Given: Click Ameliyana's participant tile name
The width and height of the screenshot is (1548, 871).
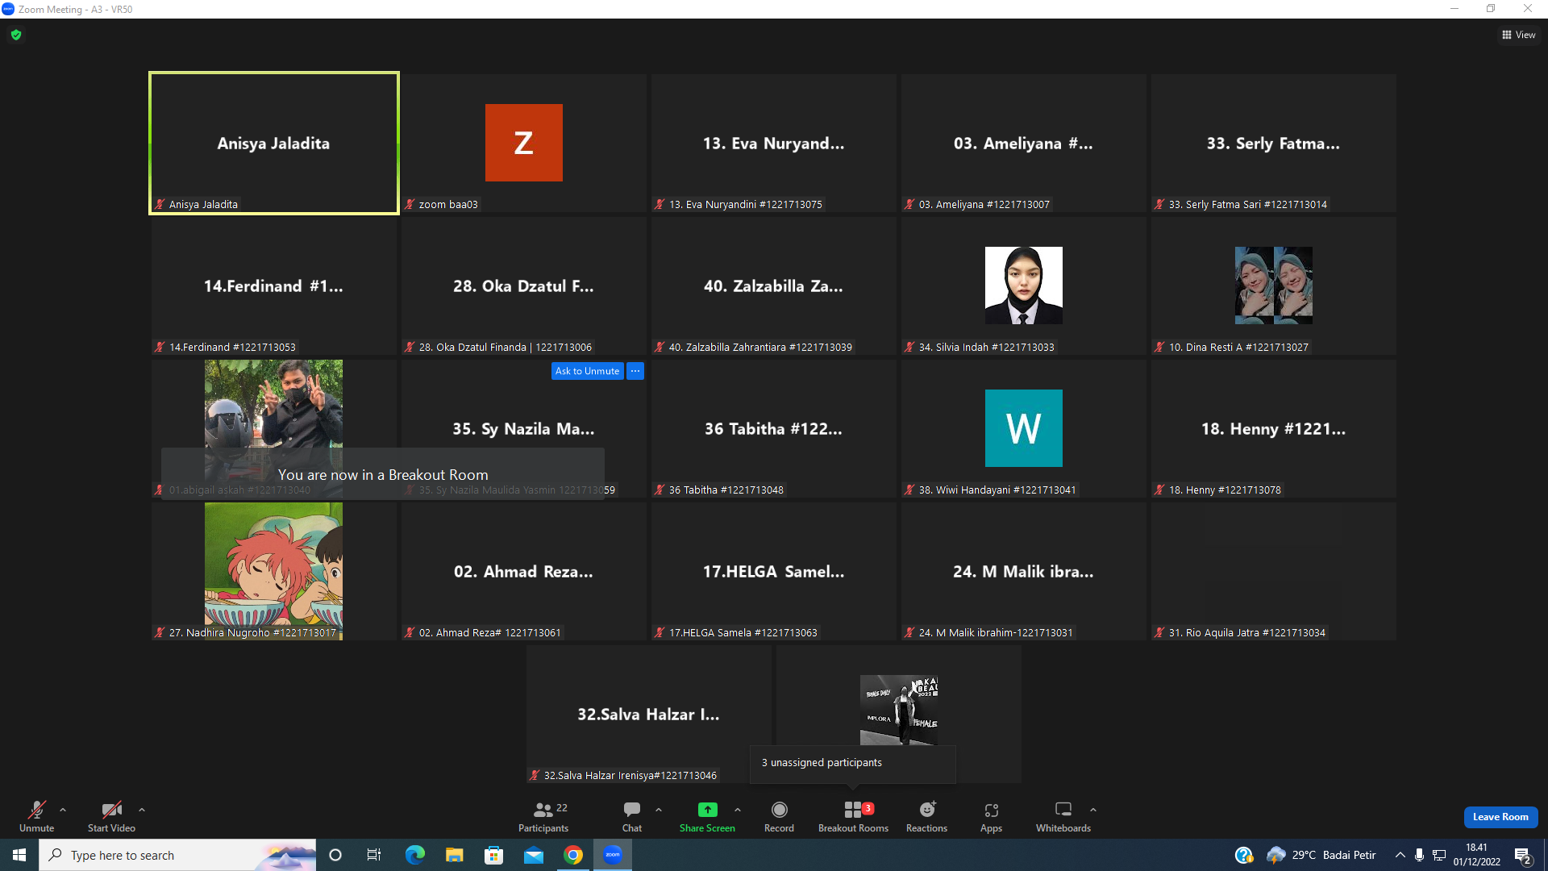Looking at the screenshot, I should pyautogui.click(x=1024, y=144).
